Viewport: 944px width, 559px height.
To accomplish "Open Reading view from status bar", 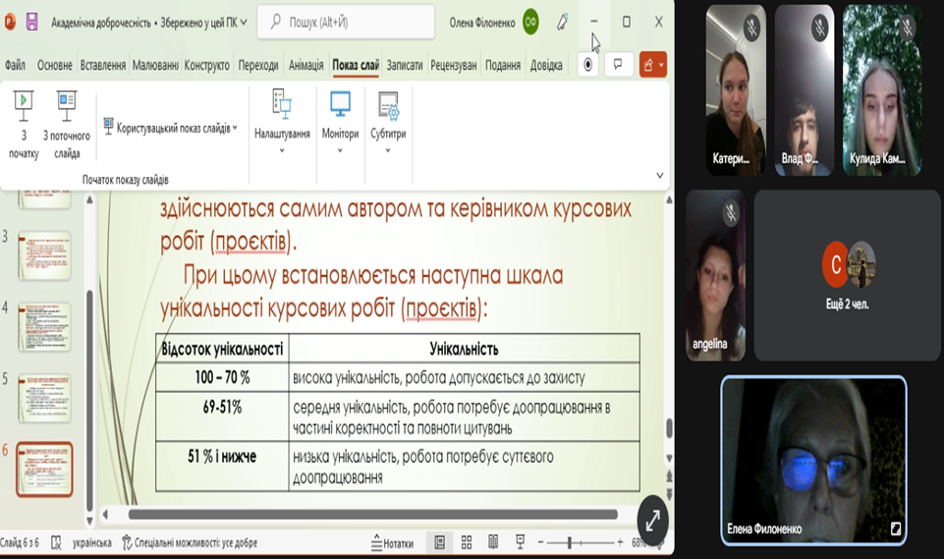I will (493, 542).
